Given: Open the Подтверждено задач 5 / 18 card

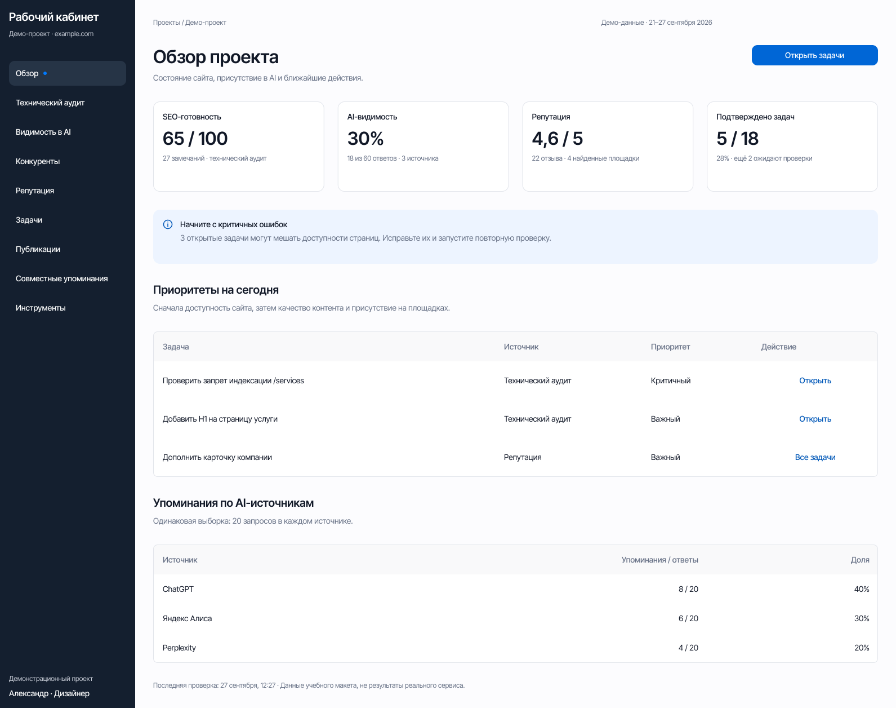Looking at the screenshot, I should pyautogui.click(x=792, y=147).
